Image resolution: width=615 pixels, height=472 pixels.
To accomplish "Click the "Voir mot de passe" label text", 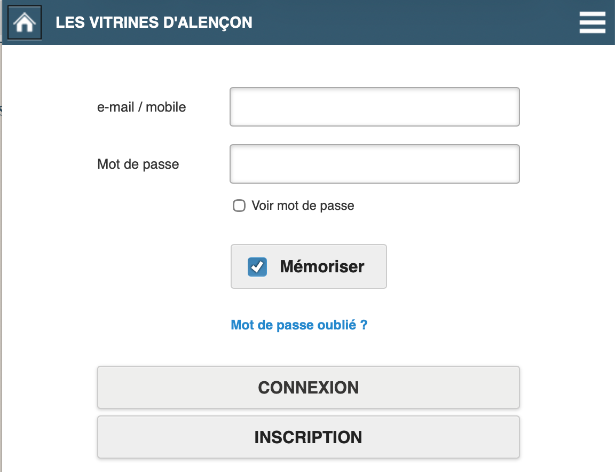I will click(303, 206).
